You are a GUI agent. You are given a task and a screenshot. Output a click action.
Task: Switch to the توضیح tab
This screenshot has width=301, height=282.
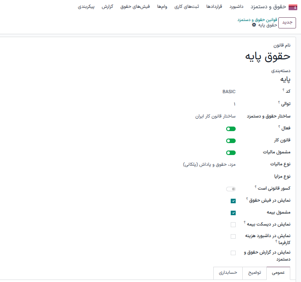[254, 273]
